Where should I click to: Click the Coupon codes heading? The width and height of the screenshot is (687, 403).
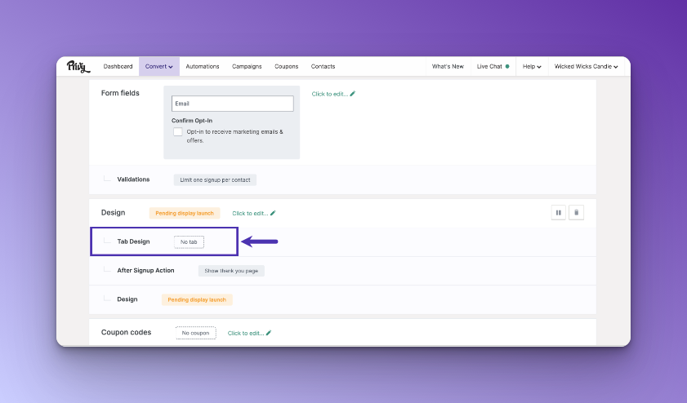click(x=126, y=333)
